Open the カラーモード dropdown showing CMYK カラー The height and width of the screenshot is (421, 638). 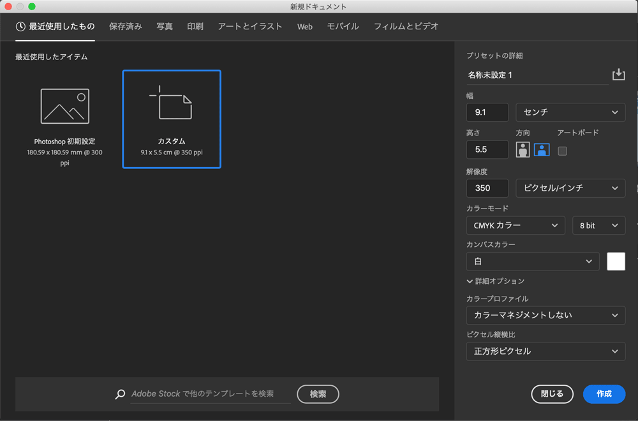pyautogui.click(x=516, y=225)
